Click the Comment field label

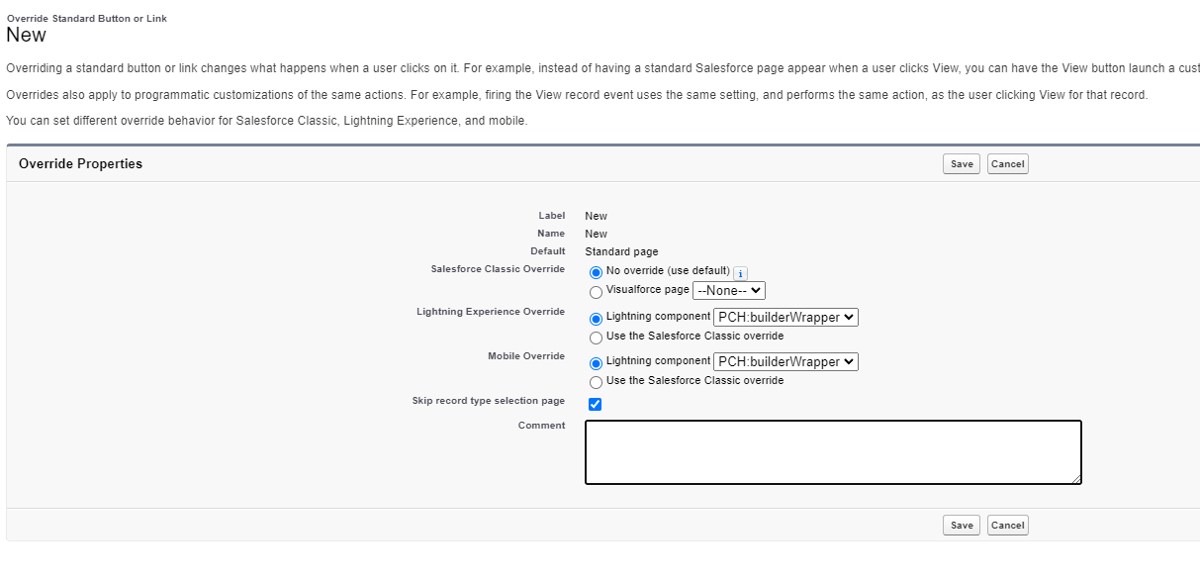(x=541, y=426)
